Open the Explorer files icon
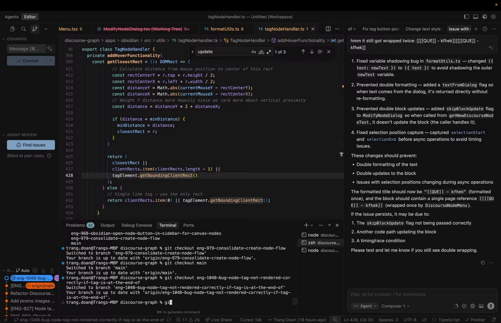Image resolution: width=501 pixels, height=323 pixels. click(13, 29)
